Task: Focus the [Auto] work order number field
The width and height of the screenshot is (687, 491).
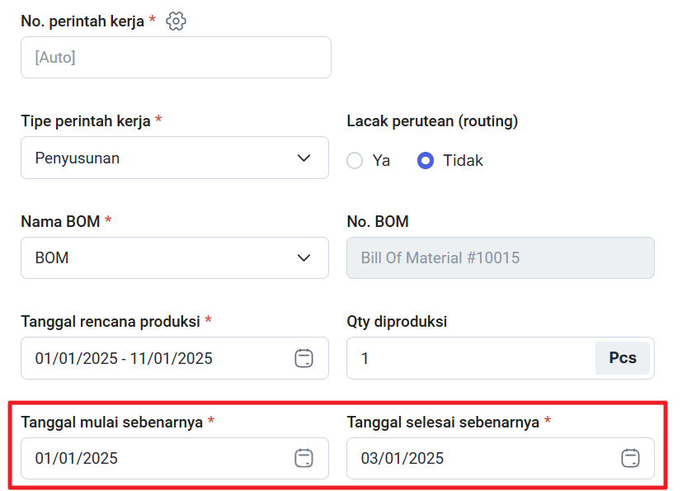Action: point(176,58)
